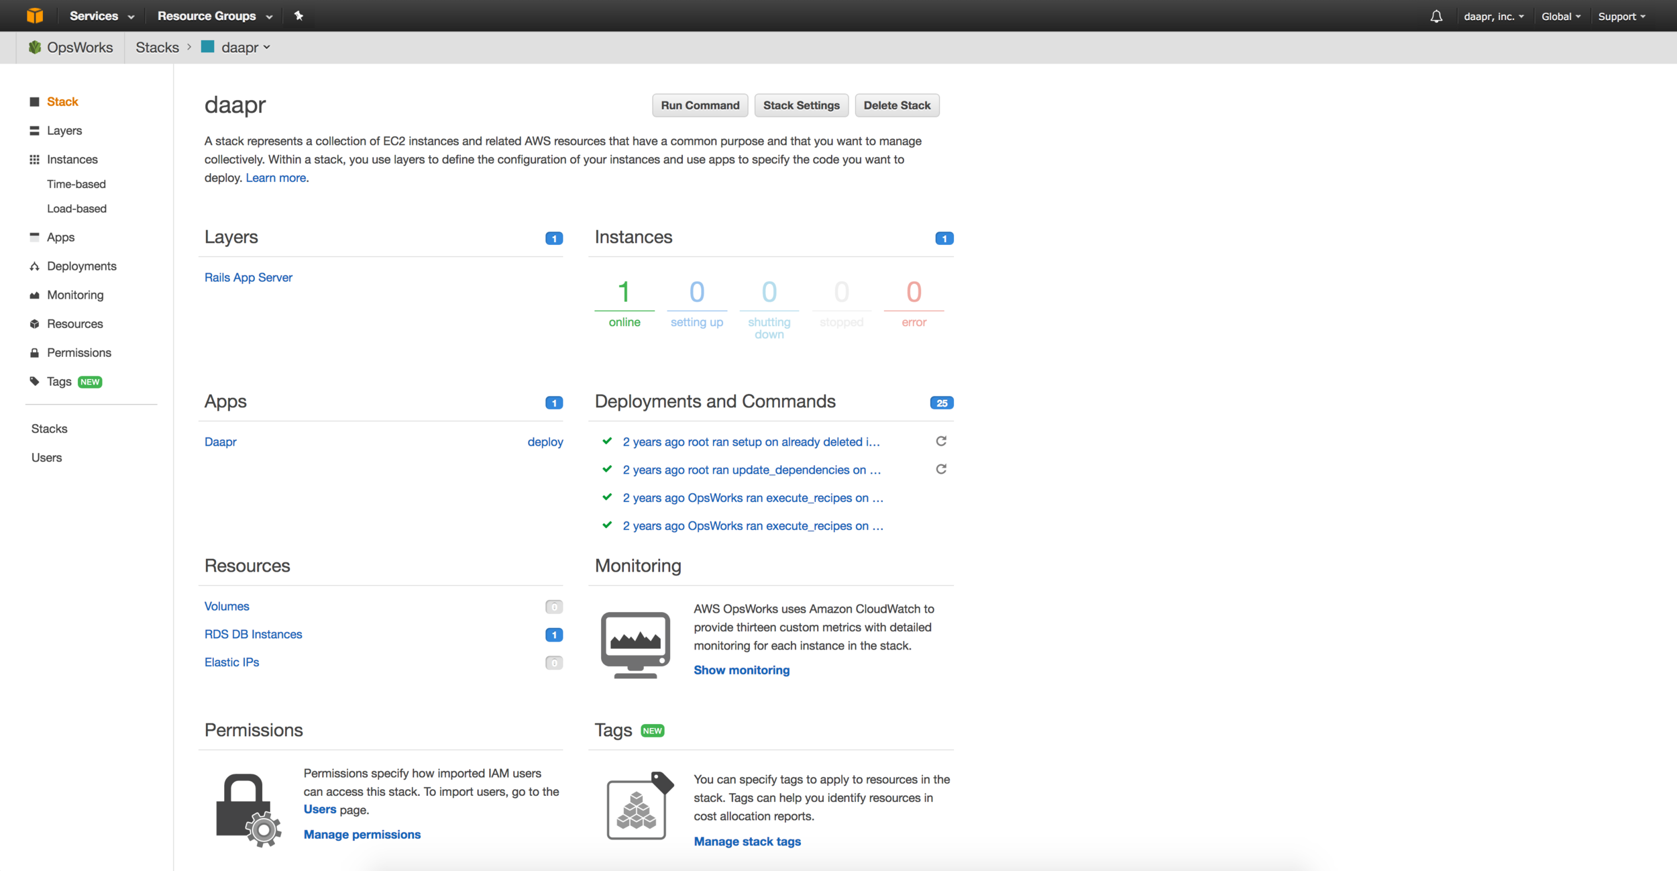Image resolution: width=1677 pixels, height=871 pixels.
Task: Click the Layers sidebar icon
Action: (34, 131)
